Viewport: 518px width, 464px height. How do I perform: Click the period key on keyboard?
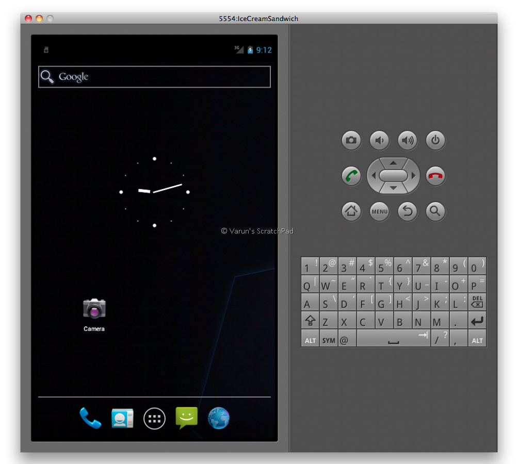459,320
